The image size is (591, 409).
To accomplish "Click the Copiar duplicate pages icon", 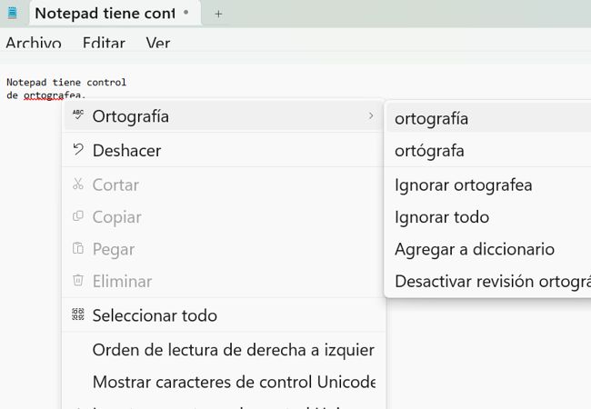I will point(78,215).
